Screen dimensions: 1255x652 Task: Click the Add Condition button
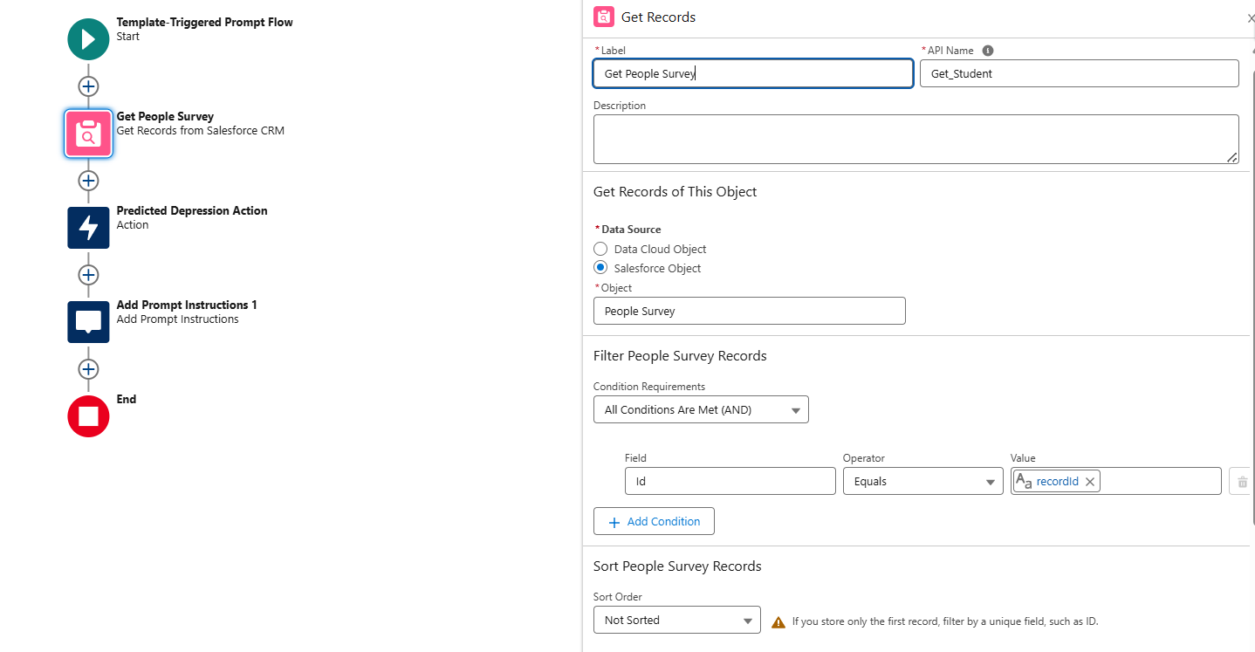click(654, 522)
